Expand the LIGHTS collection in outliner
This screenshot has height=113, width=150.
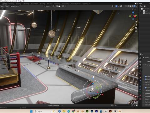point(142,13)
